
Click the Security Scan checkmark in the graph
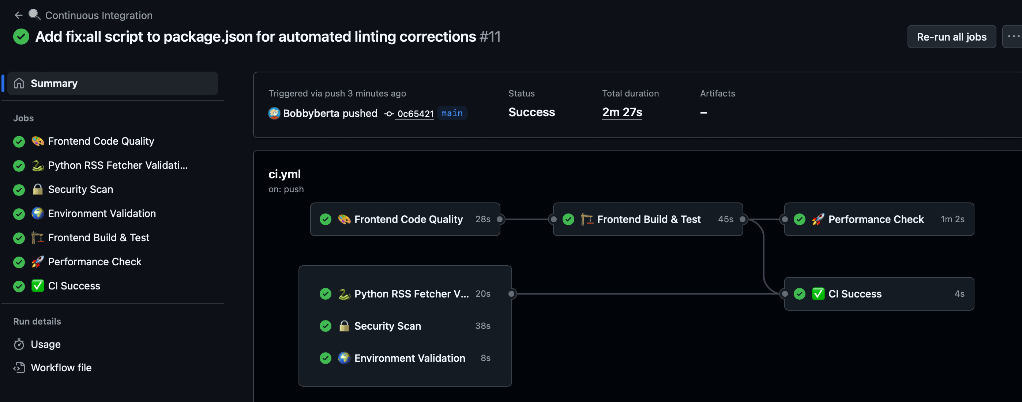click(326, 326)
